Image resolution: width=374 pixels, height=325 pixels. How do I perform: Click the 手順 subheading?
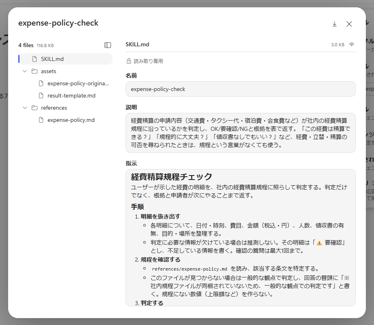(x=137, y=206)
